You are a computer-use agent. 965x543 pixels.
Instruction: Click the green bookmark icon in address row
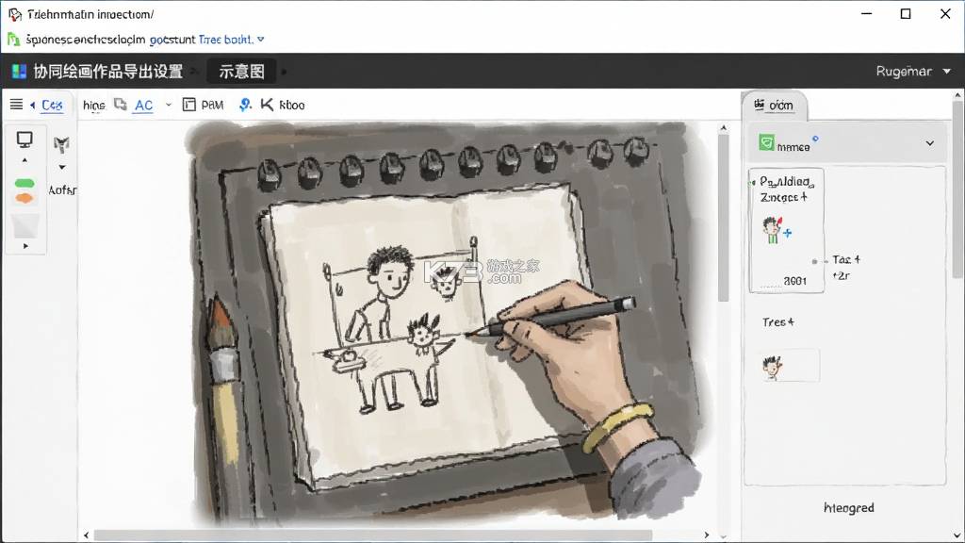[13, 40]
